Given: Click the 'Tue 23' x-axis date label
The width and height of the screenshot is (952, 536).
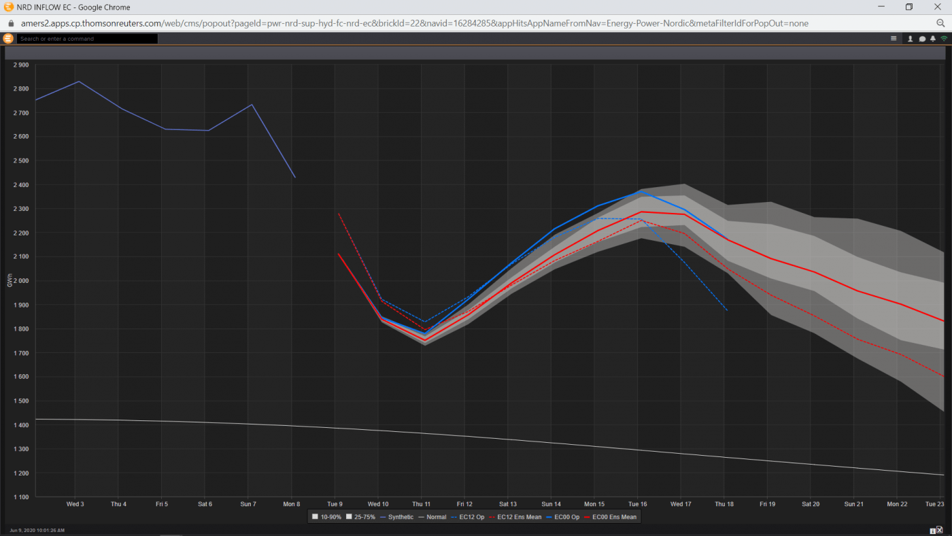Looking at the screenshot, I should 936,504.
